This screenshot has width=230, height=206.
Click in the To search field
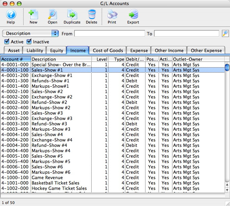point(187,34)
